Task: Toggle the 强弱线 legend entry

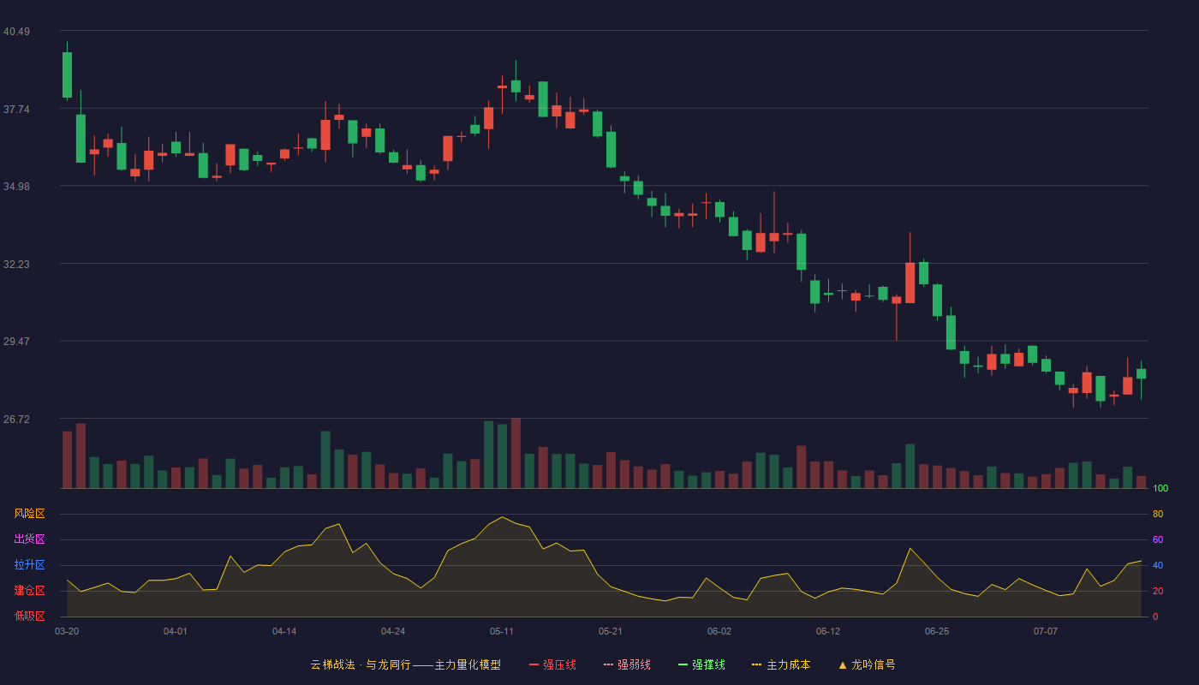Action: [x=627, y=664]
